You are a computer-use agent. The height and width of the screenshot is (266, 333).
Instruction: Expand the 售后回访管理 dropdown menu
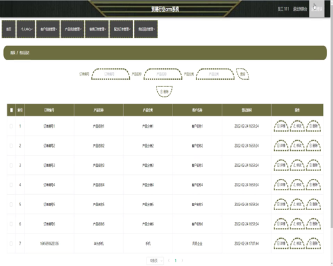146,29
